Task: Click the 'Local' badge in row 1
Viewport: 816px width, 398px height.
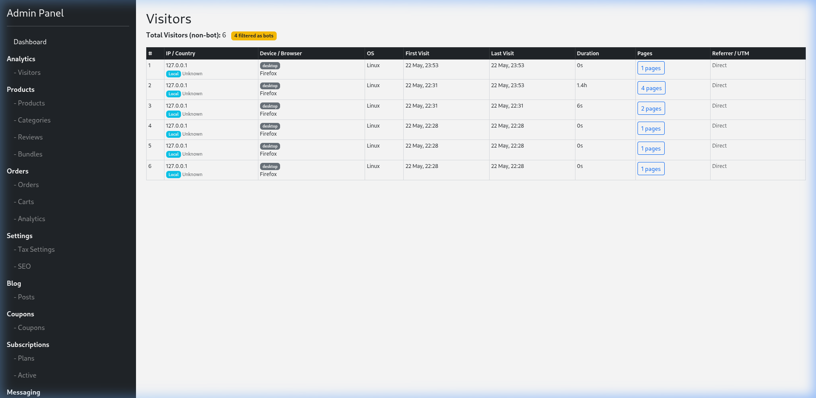Action: [x=173, y=74]
